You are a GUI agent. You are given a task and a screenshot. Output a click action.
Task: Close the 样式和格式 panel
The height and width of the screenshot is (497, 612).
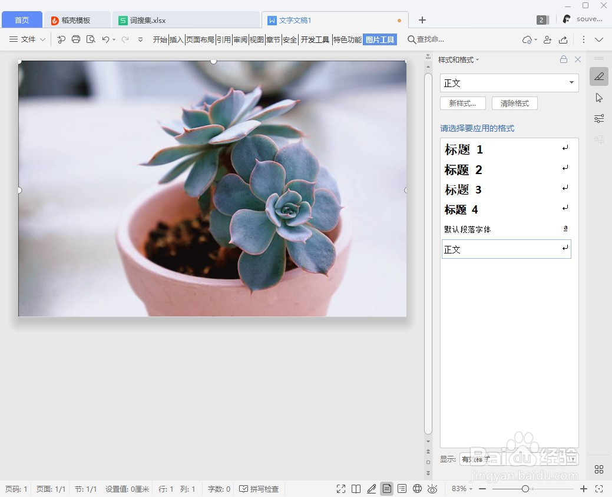tap(578, 59)
